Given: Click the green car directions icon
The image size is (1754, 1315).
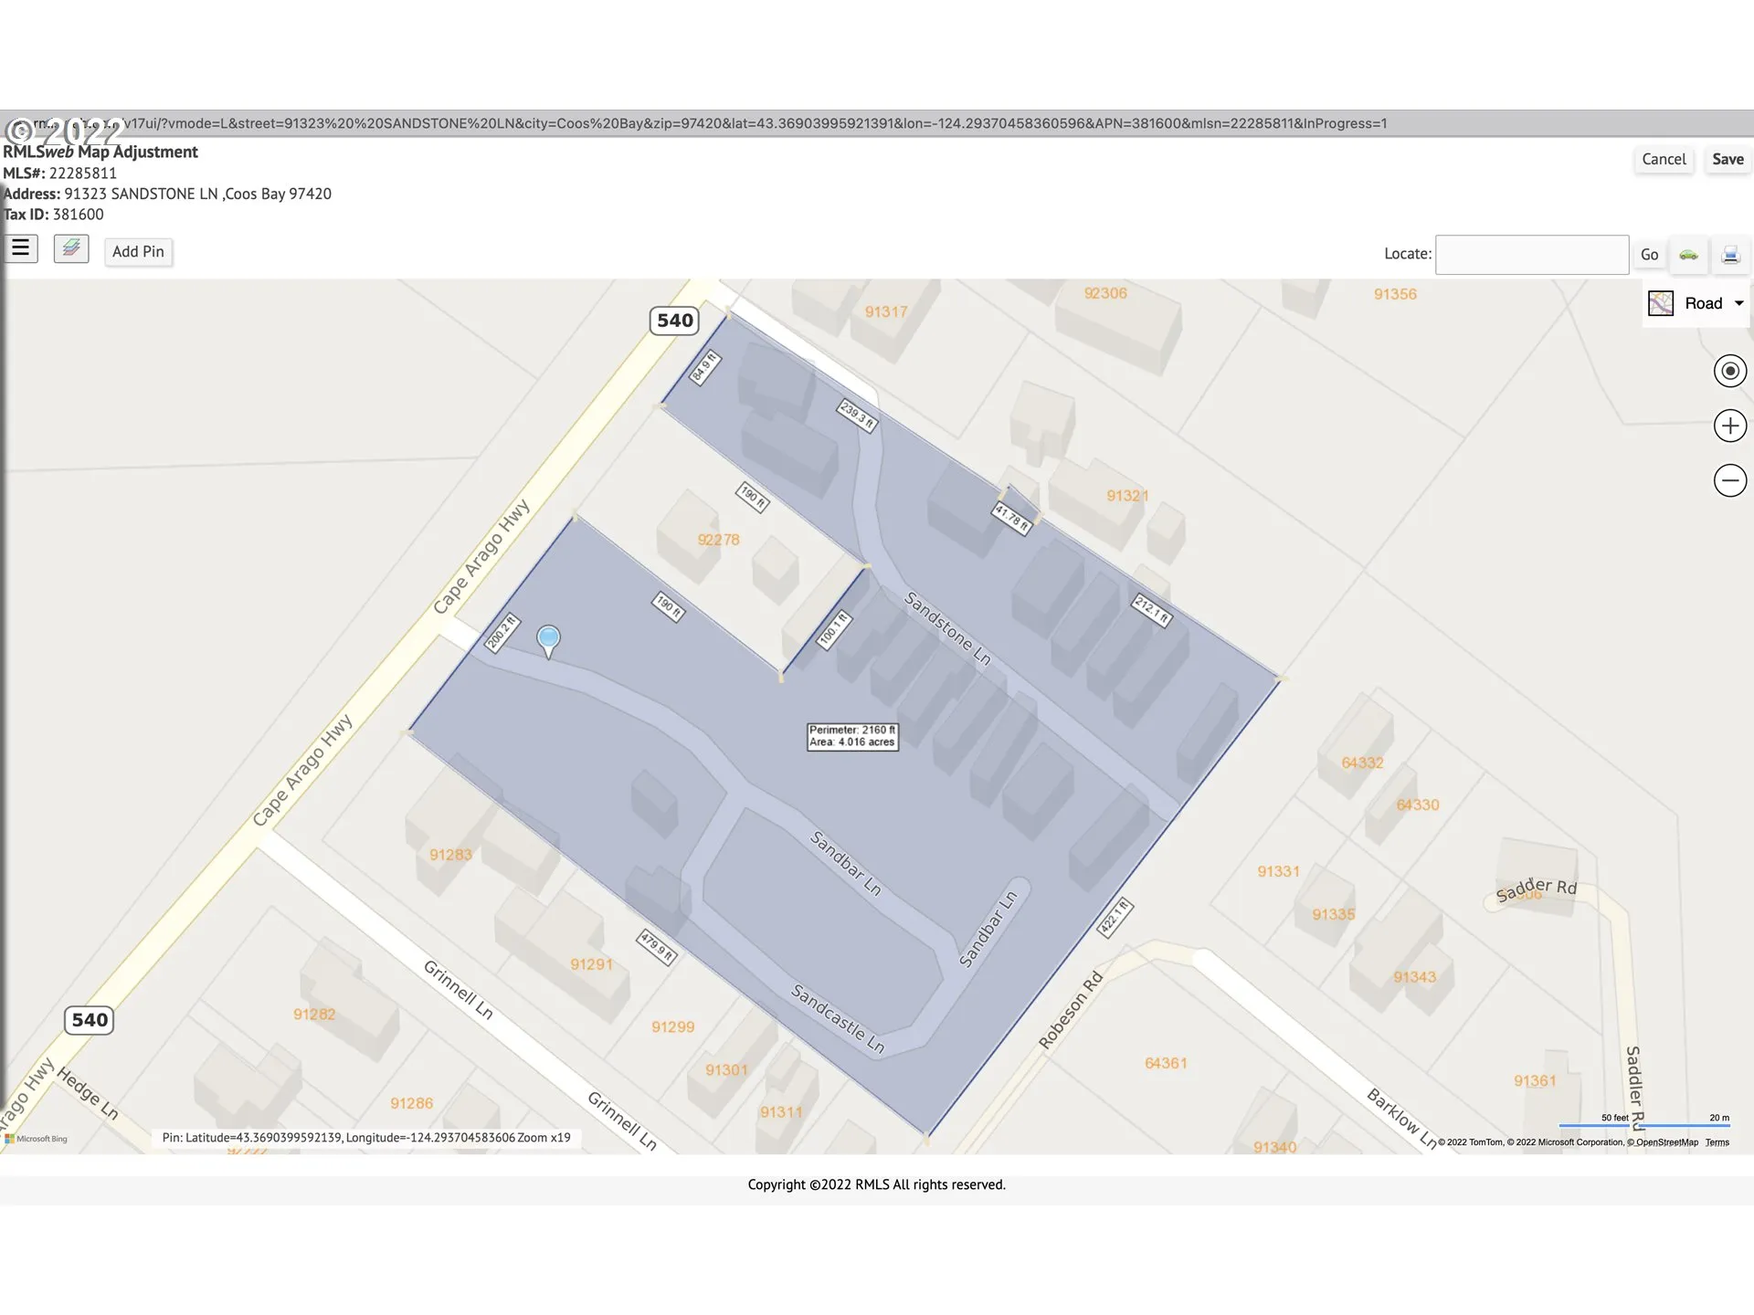Looking at the screenshot, I should click(x=1688, y=255).
